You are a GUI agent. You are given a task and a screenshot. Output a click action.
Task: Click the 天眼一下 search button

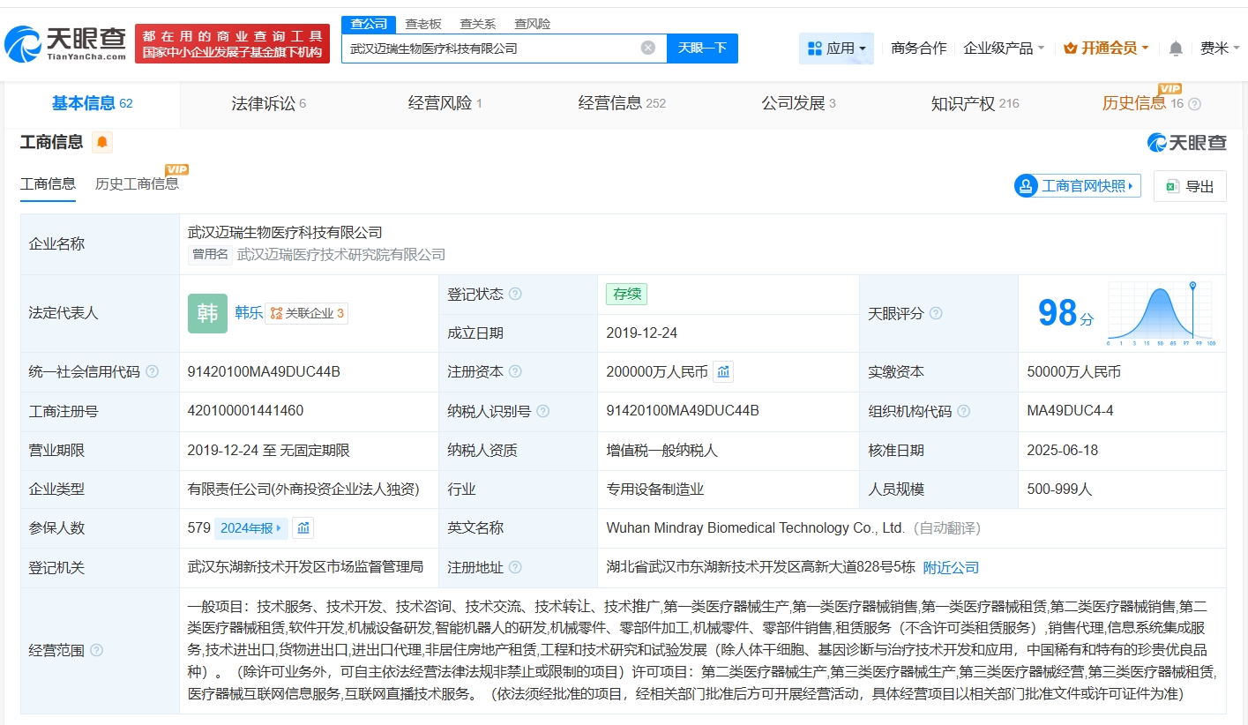pyautogui.click(x=702, y=48)
